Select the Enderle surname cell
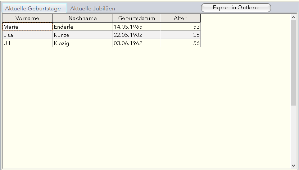Viewport: 299px width, 170px height. point(82,26)
